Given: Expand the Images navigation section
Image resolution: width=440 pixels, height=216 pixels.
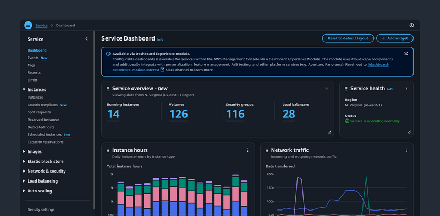Looking at the screenshot, I should pos(24,151).
